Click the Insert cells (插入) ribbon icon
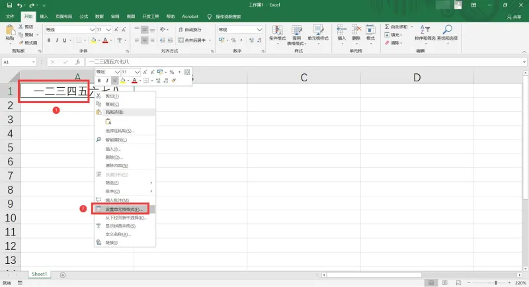The image size is (529, 287). 341,30
